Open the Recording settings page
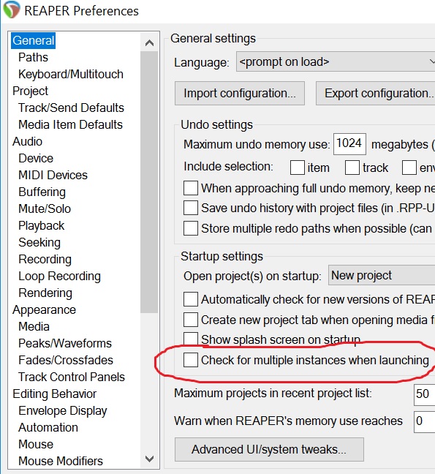Viewport: 435px width, 474px height. [45, 260]
